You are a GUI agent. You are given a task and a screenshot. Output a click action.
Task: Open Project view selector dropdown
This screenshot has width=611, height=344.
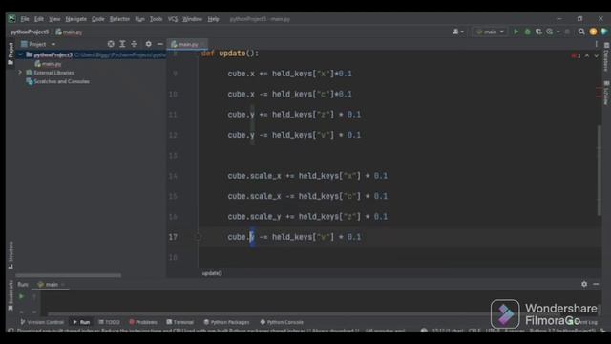click(38, 44)
